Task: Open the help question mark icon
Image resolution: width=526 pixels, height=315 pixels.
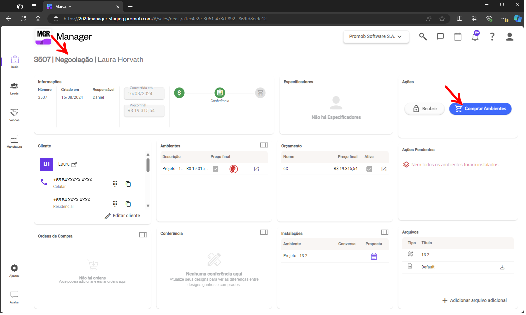Action: (x=492, y=37)
